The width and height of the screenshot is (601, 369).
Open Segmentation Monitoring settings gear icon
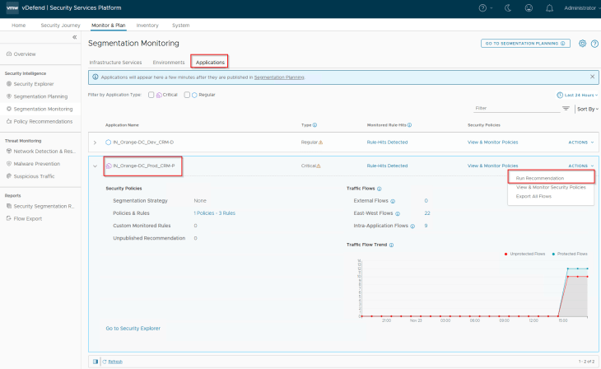point(583,43)
